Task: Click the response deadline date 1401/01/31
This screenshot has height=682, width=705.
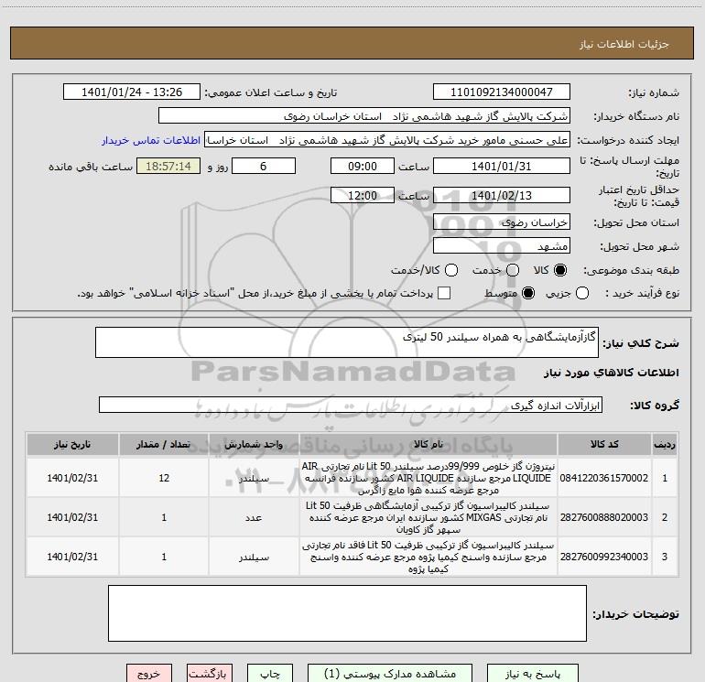Action: tap(502, 166)
